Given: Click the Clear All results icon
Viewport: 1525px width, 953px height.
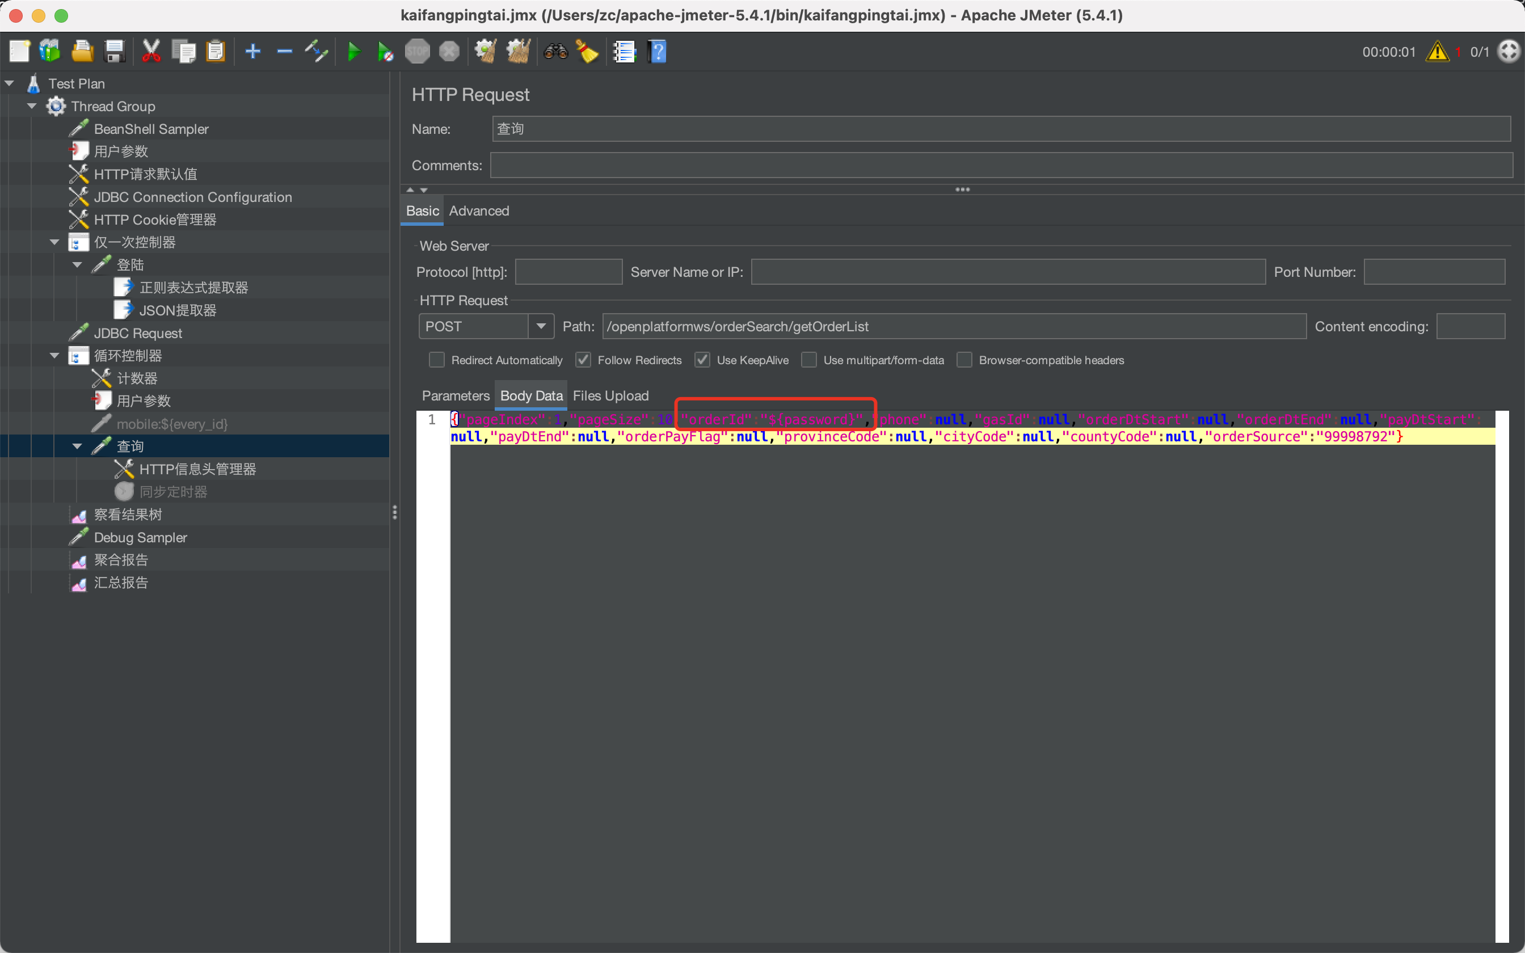Looking at the screenshot, I should [519, 51].
